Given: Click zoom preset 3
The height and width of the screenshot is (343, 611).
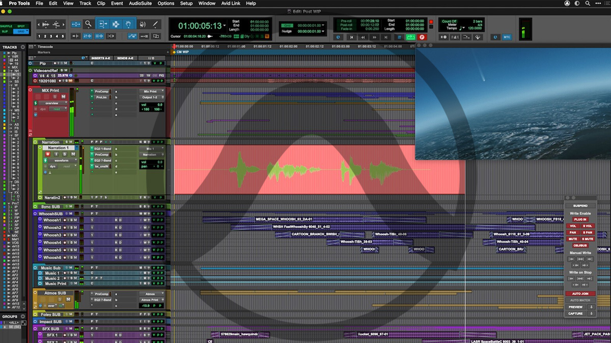Looking at the screenshot, I should 50,36.
